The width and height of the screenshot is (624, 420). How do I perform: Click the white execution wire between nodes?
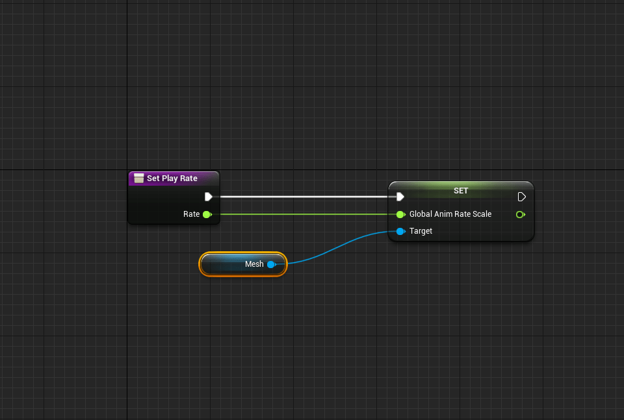(305, 197)
